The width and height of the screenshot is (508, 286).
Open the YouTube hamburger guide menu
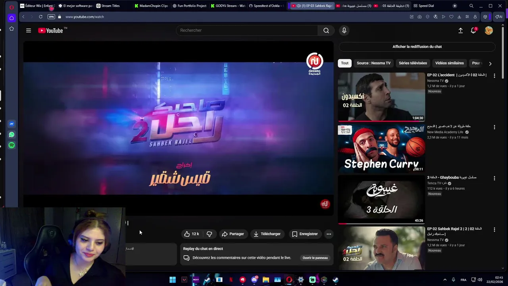(29, 31)
